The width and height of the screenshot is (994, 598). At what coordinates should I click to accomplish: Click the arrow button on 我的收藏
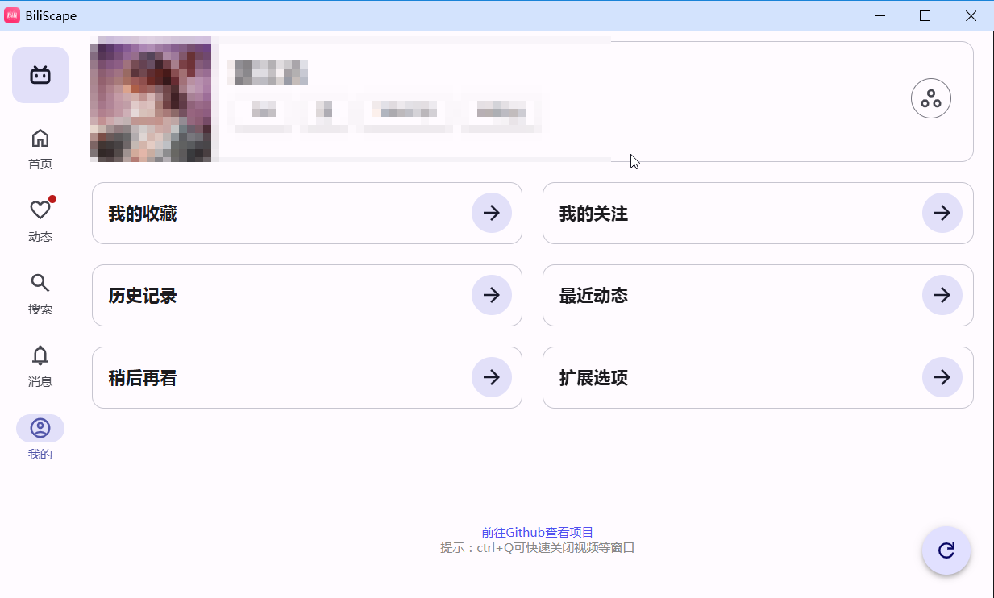point(492,213)
